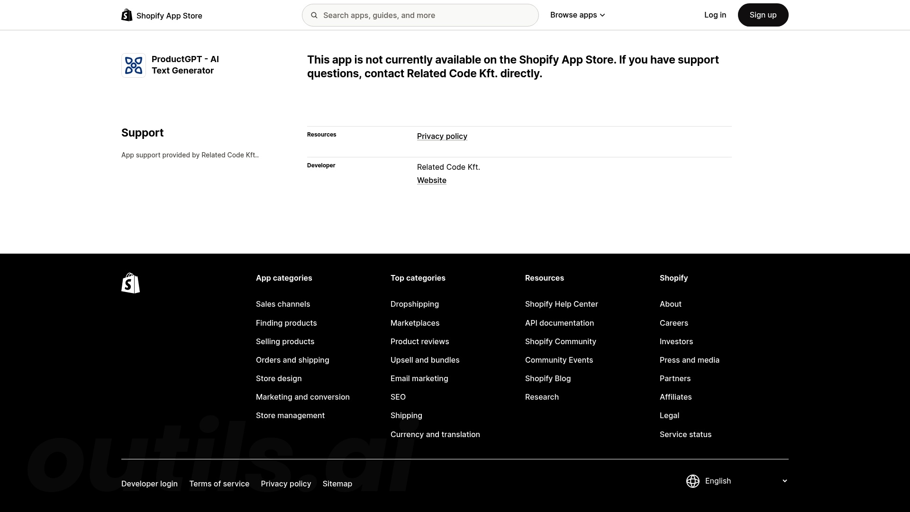Open Affiliates link in footer
Image resolution: width=910 pixels, height=512 pixels.
click(675, 397)
